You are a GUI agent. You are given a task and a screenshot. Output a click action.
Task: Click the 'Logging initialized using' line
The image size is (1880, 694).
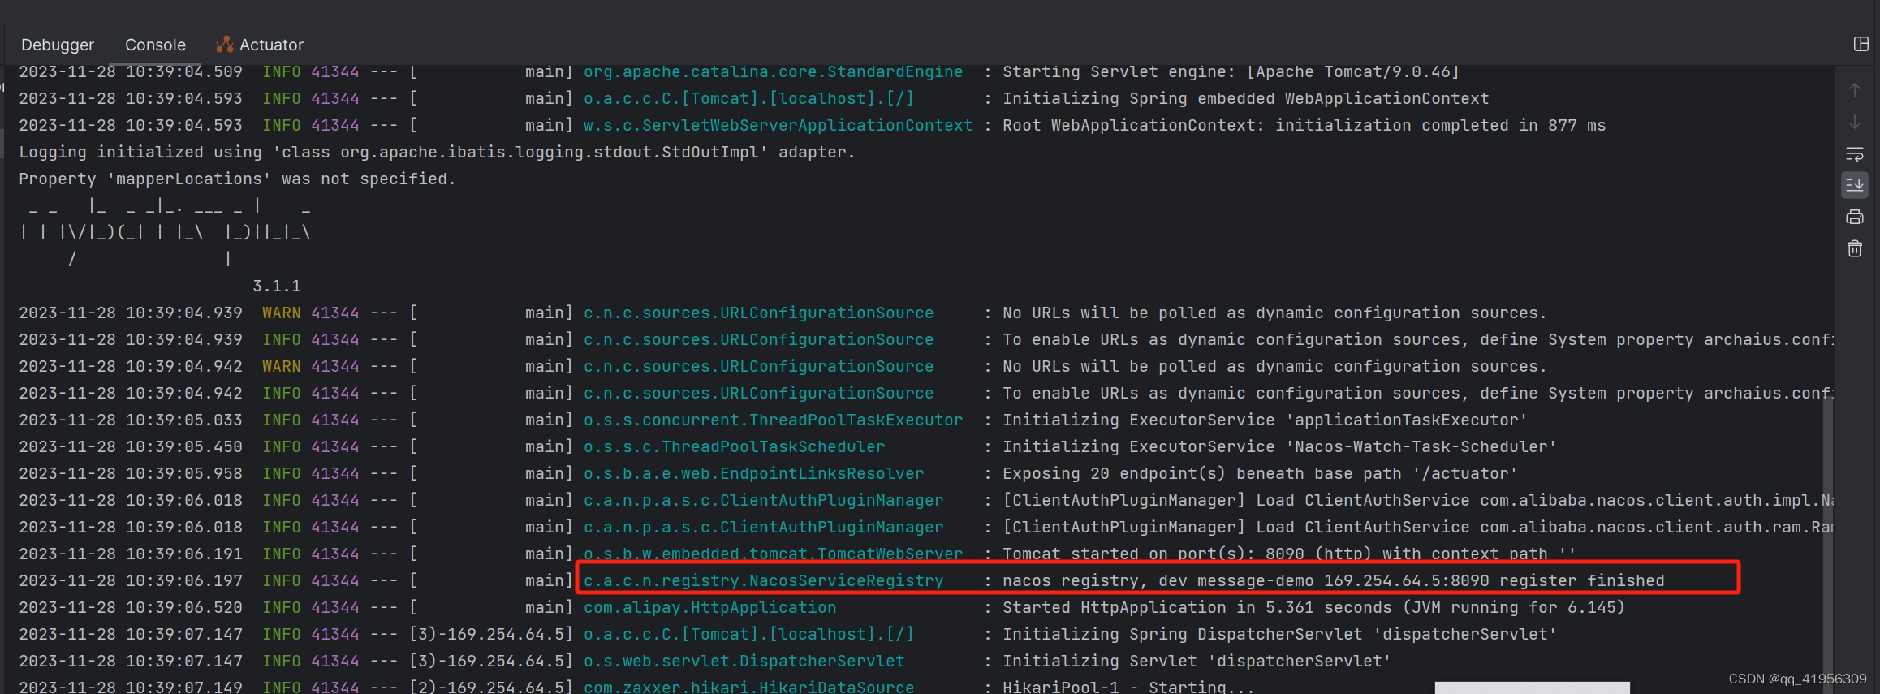tap(437, 152)
